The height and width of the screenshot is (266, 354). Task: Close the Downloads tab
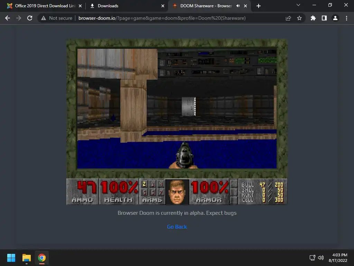pos(163,6)
